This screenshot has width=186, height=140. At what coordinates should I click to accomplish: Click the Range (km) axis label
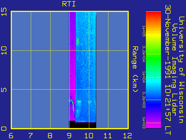click(135, 69)
